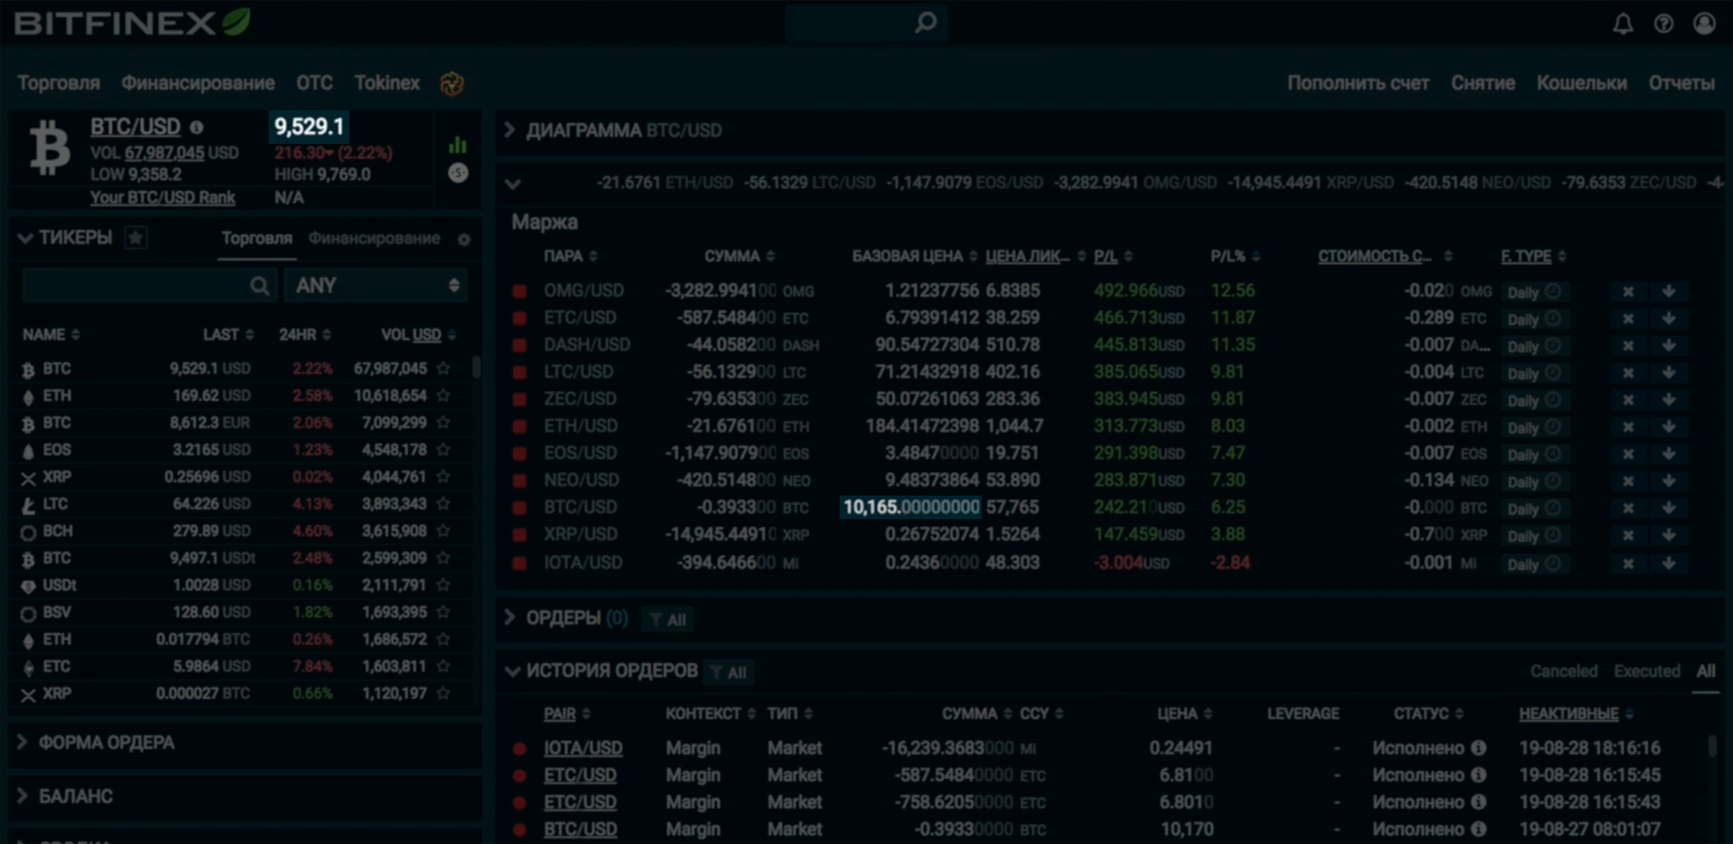Click the All filter button in ИСТОРИЯ ОРДЕРОВ
1733x844 pixels.
(x=728, y=672)
